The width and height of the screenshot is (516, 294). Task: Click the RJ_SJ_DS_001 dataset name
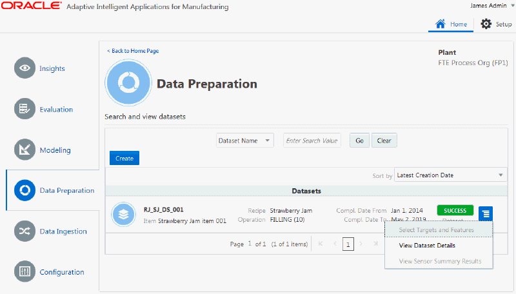tap(164, 210)
